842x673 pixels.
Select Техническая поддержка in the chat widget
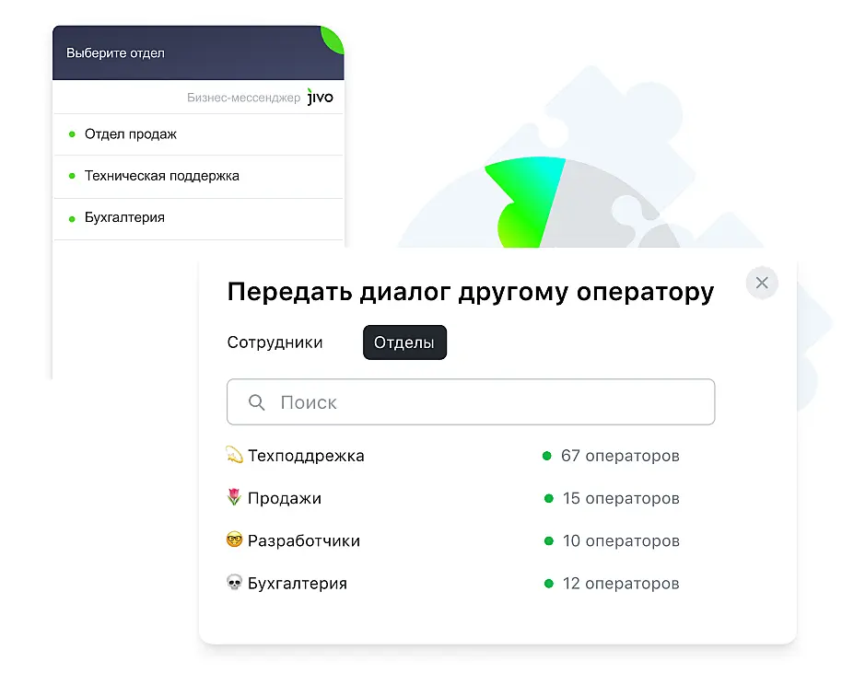click(x=198, y=177)
